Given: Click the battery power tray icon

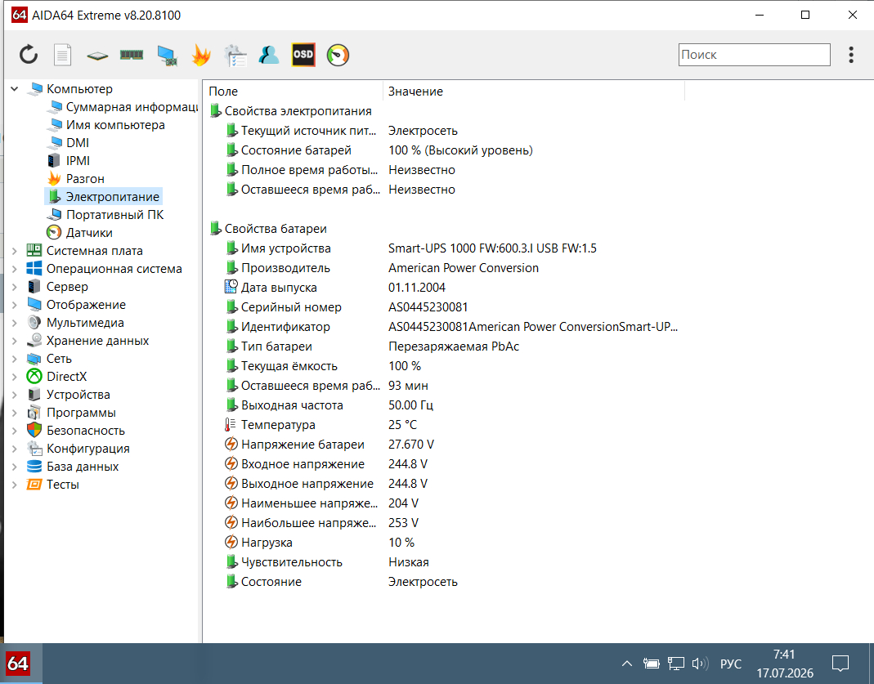Looking at the screenshot, I should click(651, 664).
